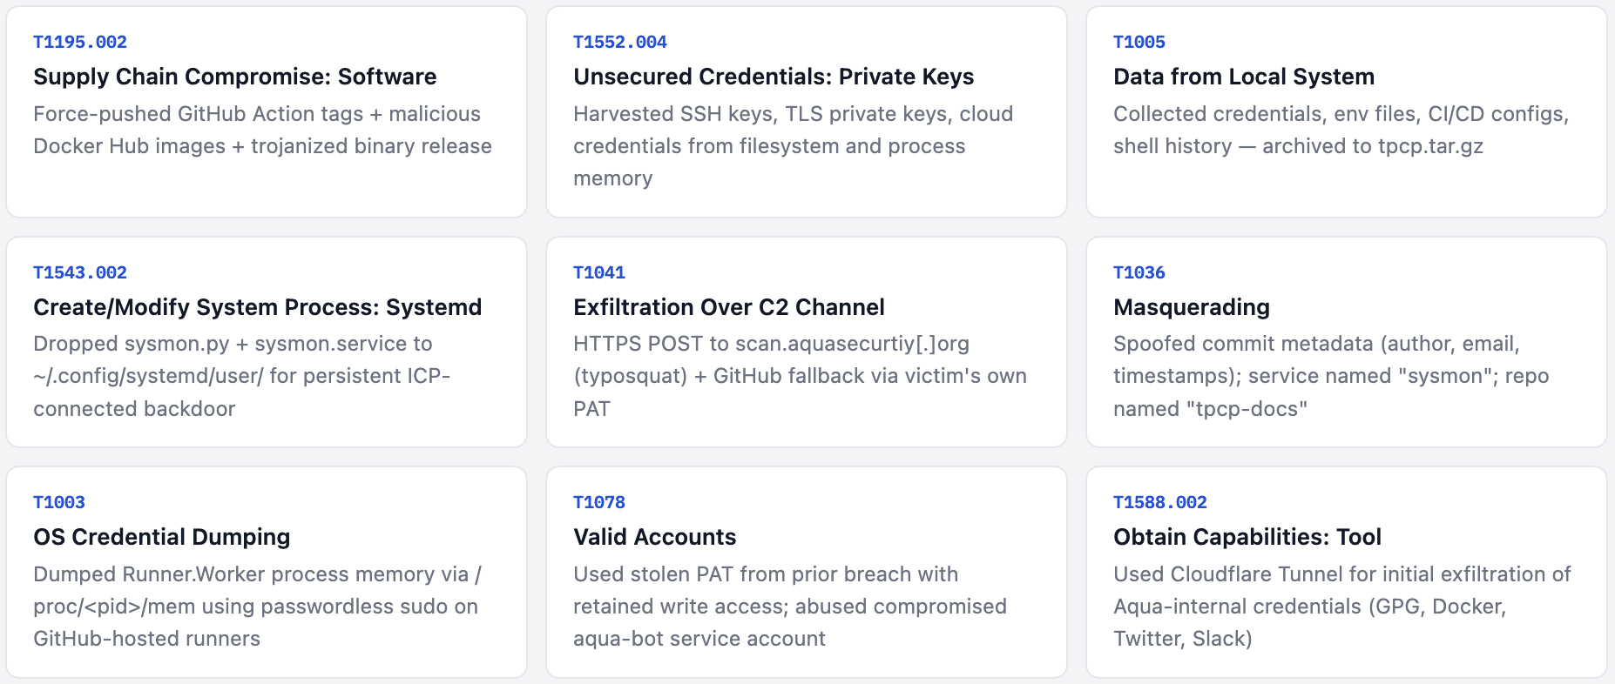
Task: Open the T1543.002 technique link
Action: pos(80,272)
